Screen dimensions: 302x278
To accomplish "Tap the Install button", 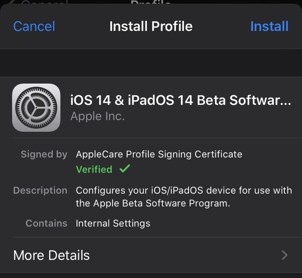I will tap(269, 26).
